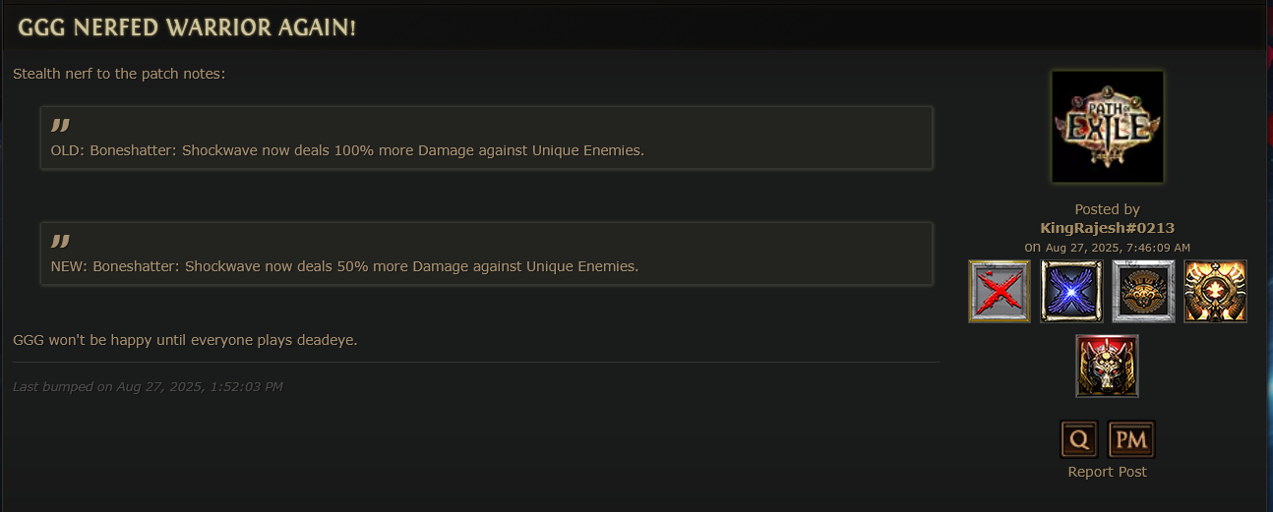Screen dimensions: 1273x512
Task: Click the quotation mark icon in NEW quote
Action: pos(60,241)
